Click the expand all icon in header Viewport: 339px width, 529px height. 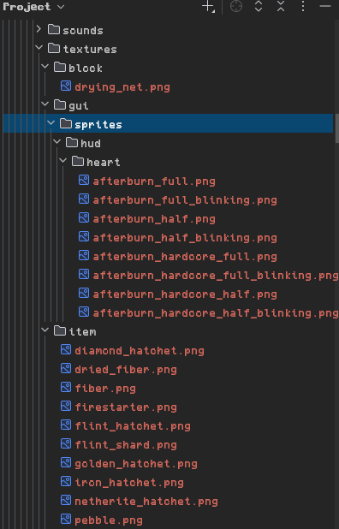pos(259,6)
